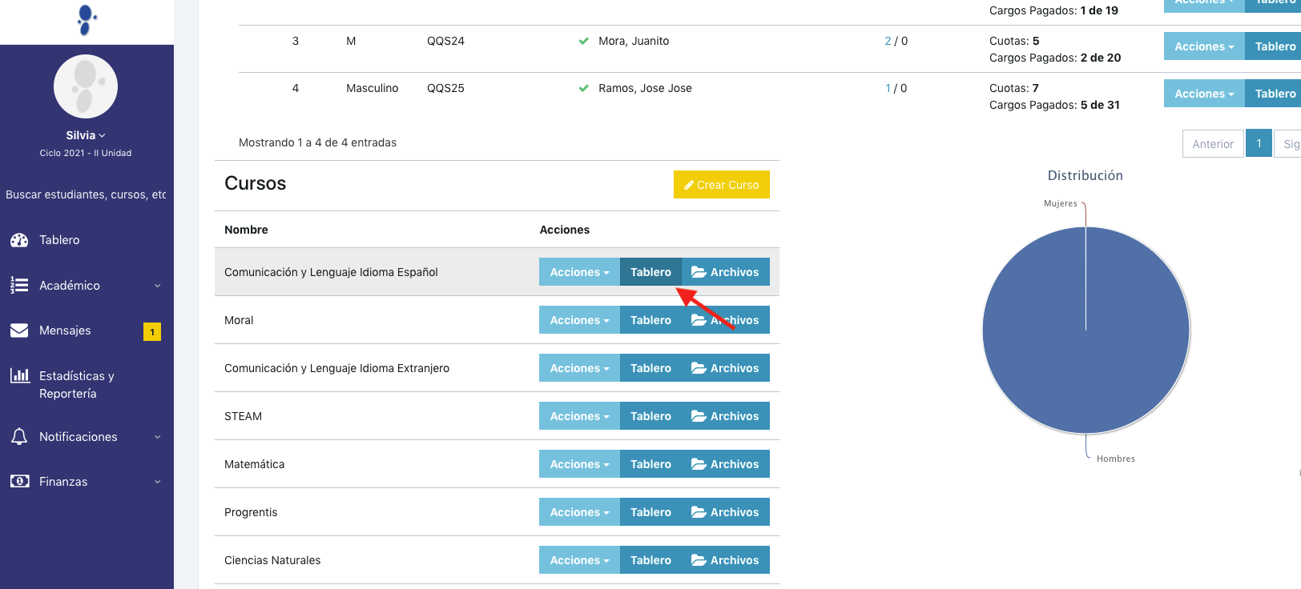Open Tablero for STEAM course

tap(650, 416)
